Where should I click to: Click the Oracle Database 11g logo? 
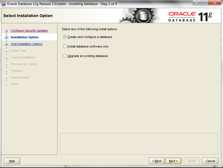coord(190,17)
